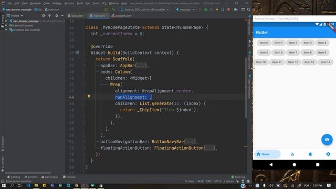This screenshot has width=336, height=189.
Task: Click the volume icon in system tray
Action: coord(271,185)
